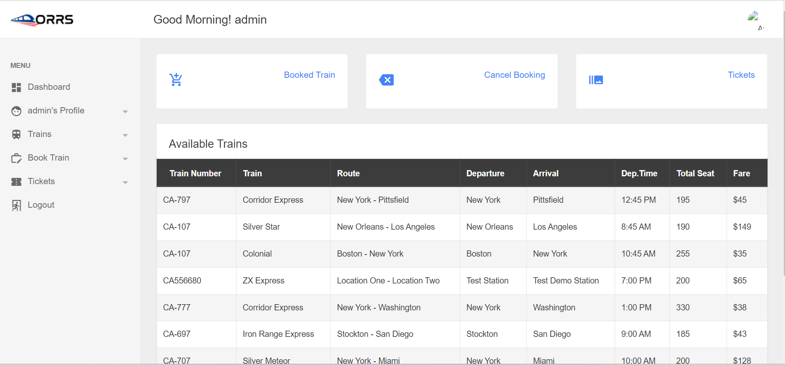Expand the Book Train submenu arrow

pyautogui.click(x=125, y=159)
